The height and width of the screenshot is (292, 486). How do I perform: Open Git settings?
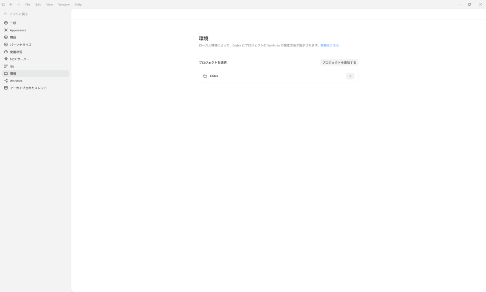12,66
